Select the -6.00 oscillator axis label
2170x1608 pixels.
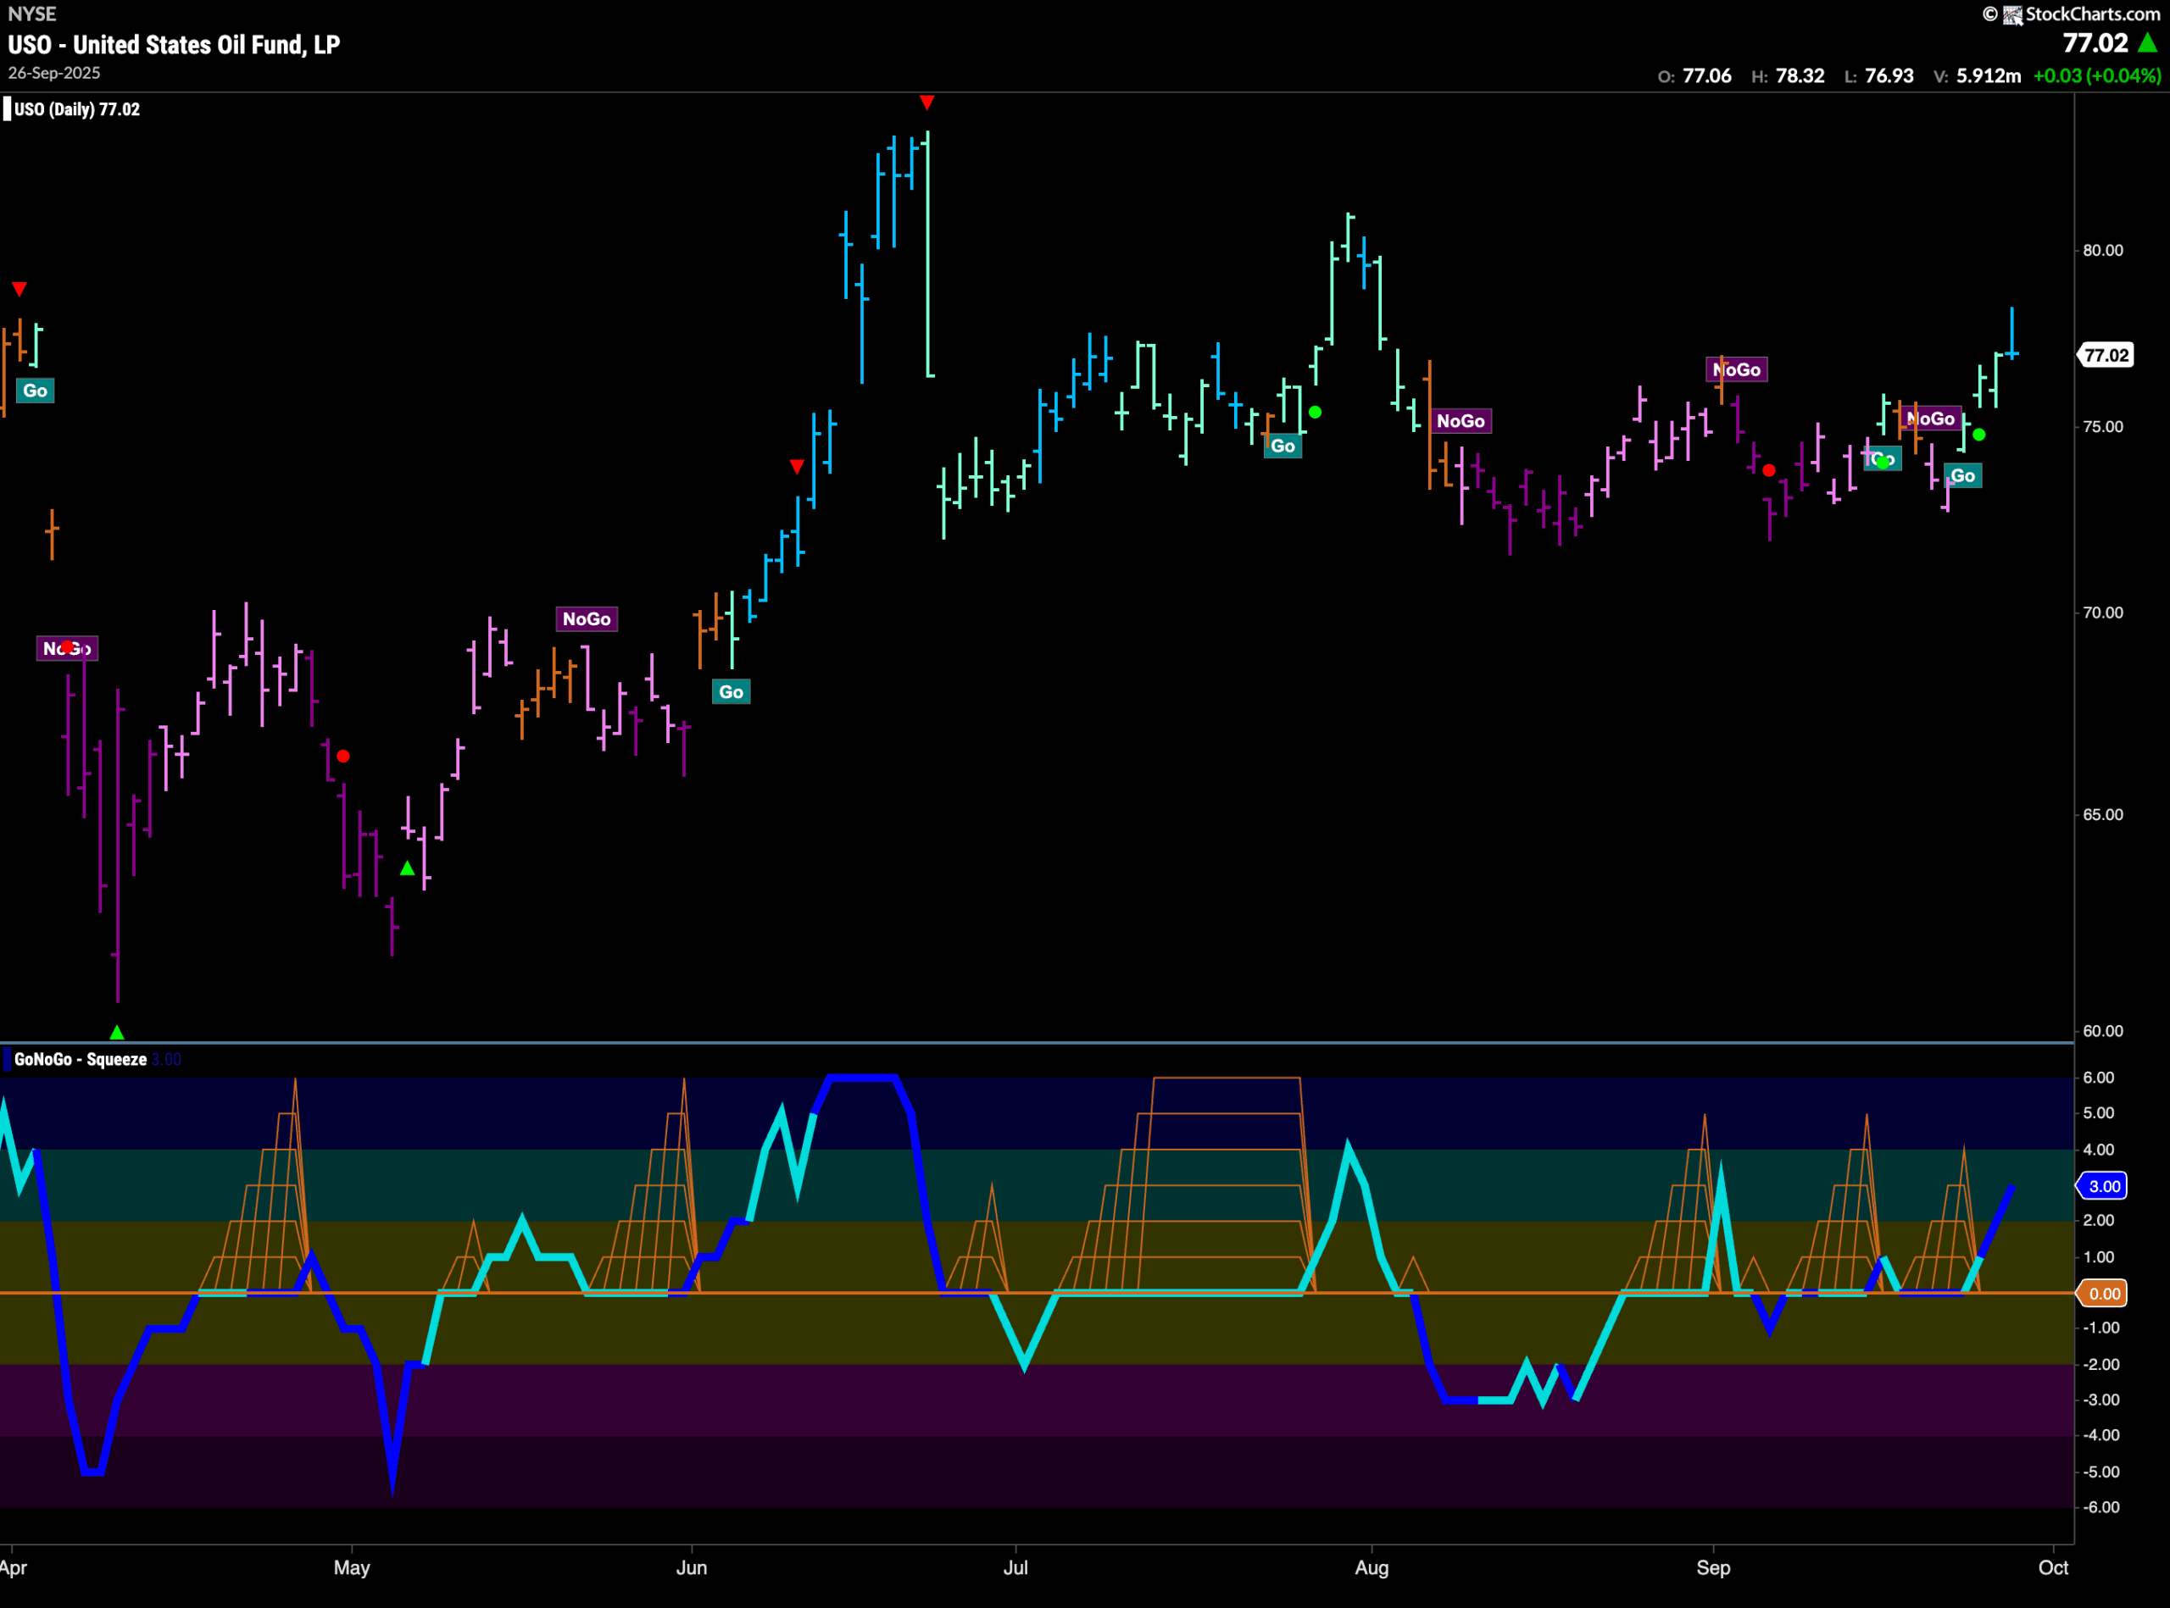click(2099, 1507)
